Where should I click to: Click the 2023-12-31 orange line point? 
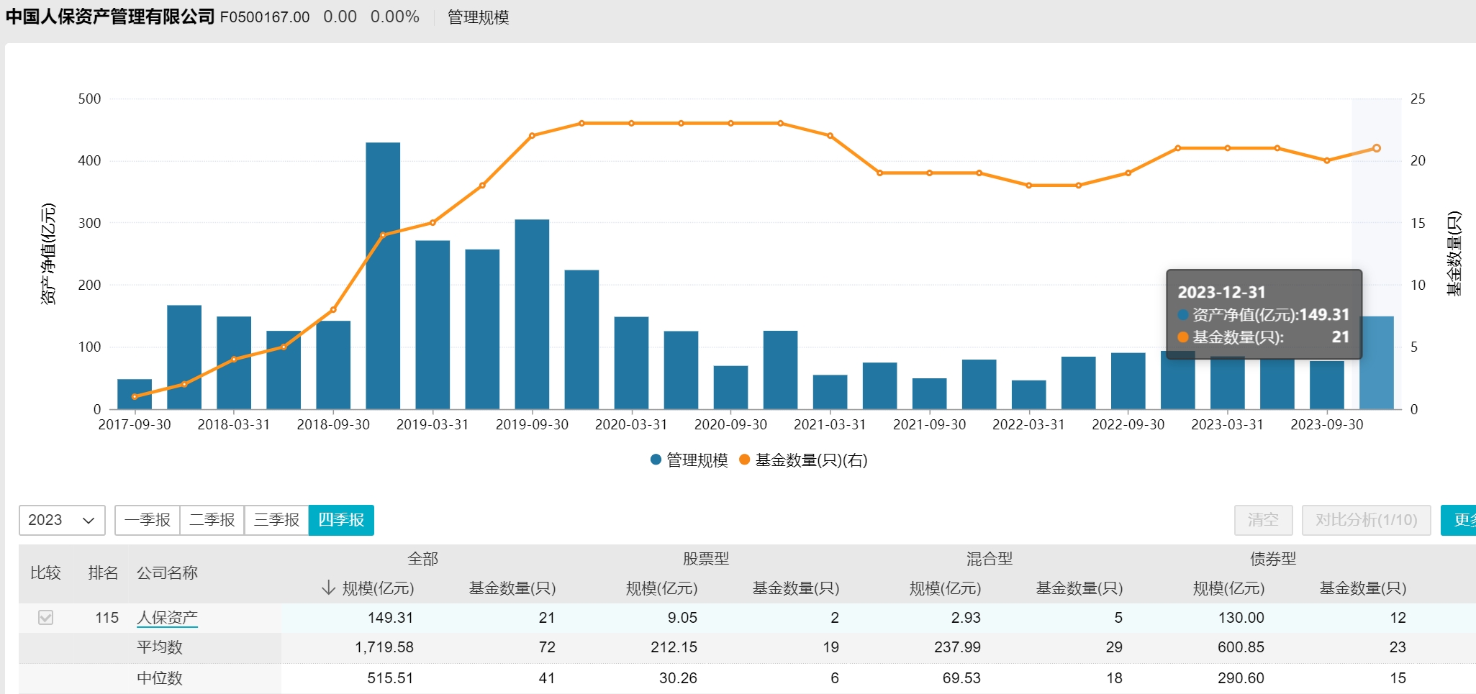1376,148
